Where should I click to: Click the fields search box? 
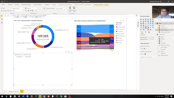(x=164, y=20)
